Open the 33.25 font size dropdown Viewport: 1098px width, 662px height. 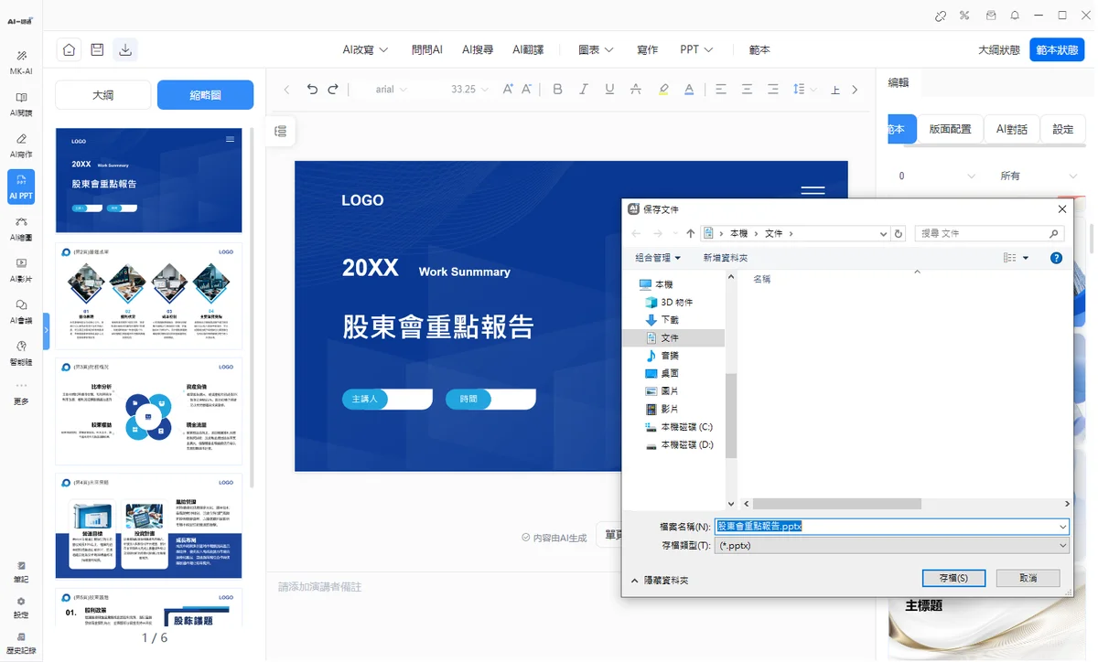click(469, 89)
